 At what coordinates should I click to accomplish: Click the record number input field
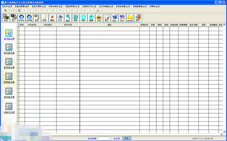(x=104, y=138)
